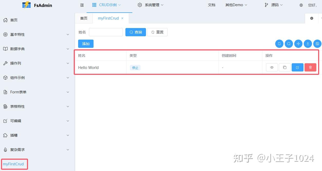Open the 文档 link
Image resolution: width=322 pixels, height=171 pixels.
click(211, 5)
